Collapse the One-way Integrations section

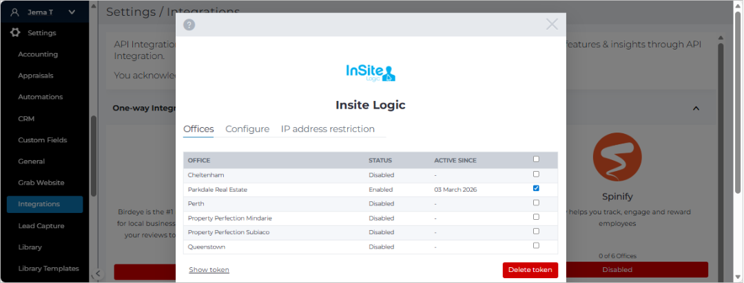tap(696, 109)
